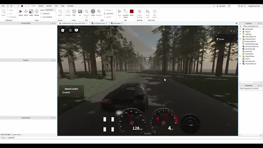Viewport: 263px width, 148px height.
Task: Click the Explorer horizontal scrollbar
Action: coord(251,82)
